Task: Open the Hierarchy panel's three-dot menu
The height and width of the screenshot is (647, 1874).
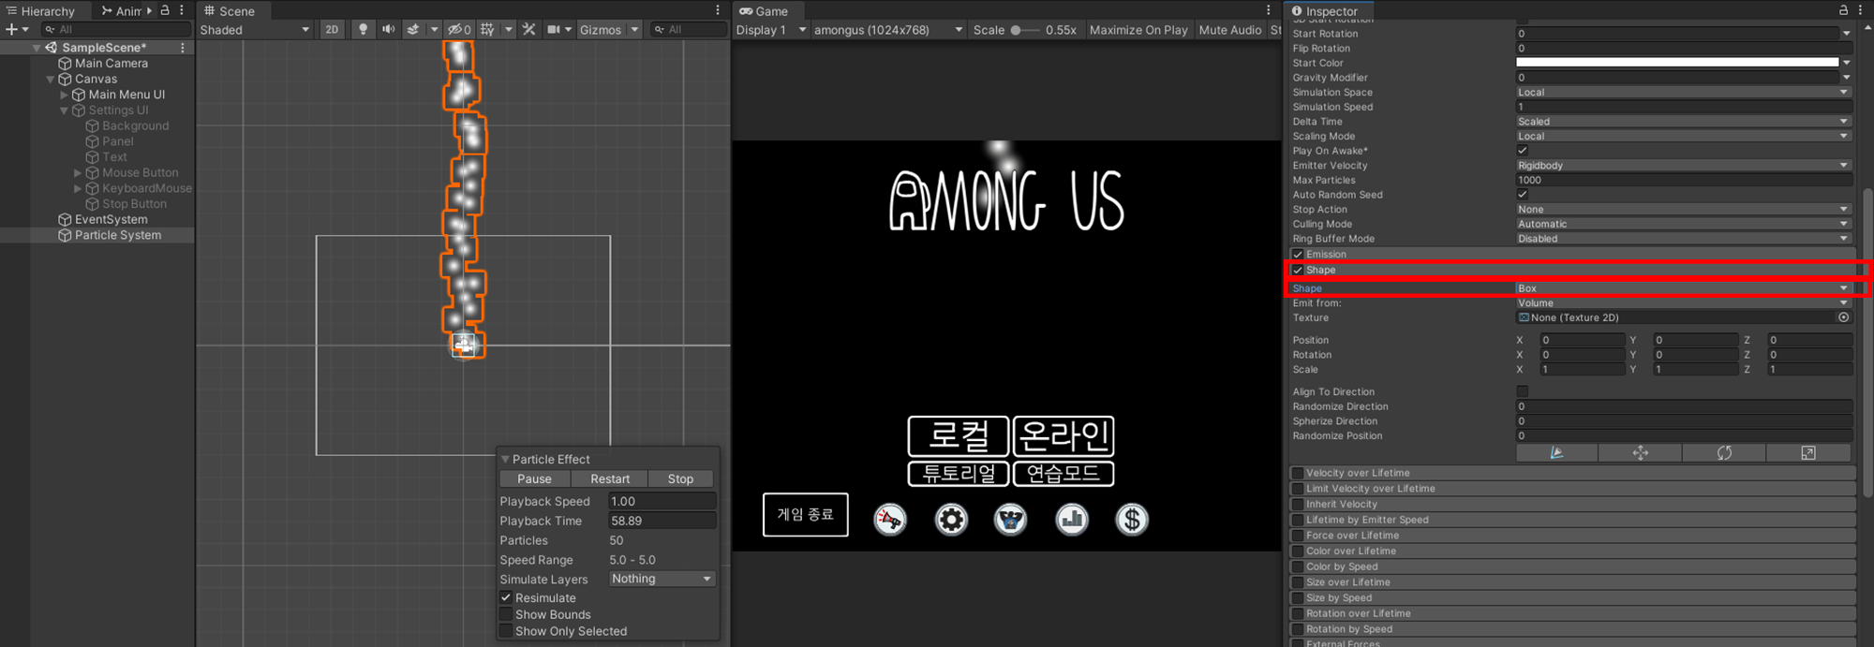Action: click(182, 10)
